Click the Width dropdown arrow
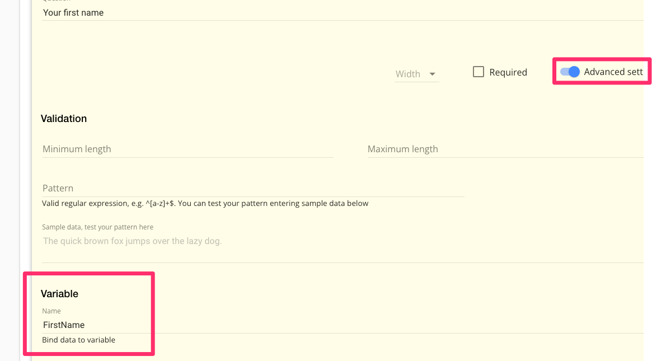652x361 pixels. coord(432,74)
